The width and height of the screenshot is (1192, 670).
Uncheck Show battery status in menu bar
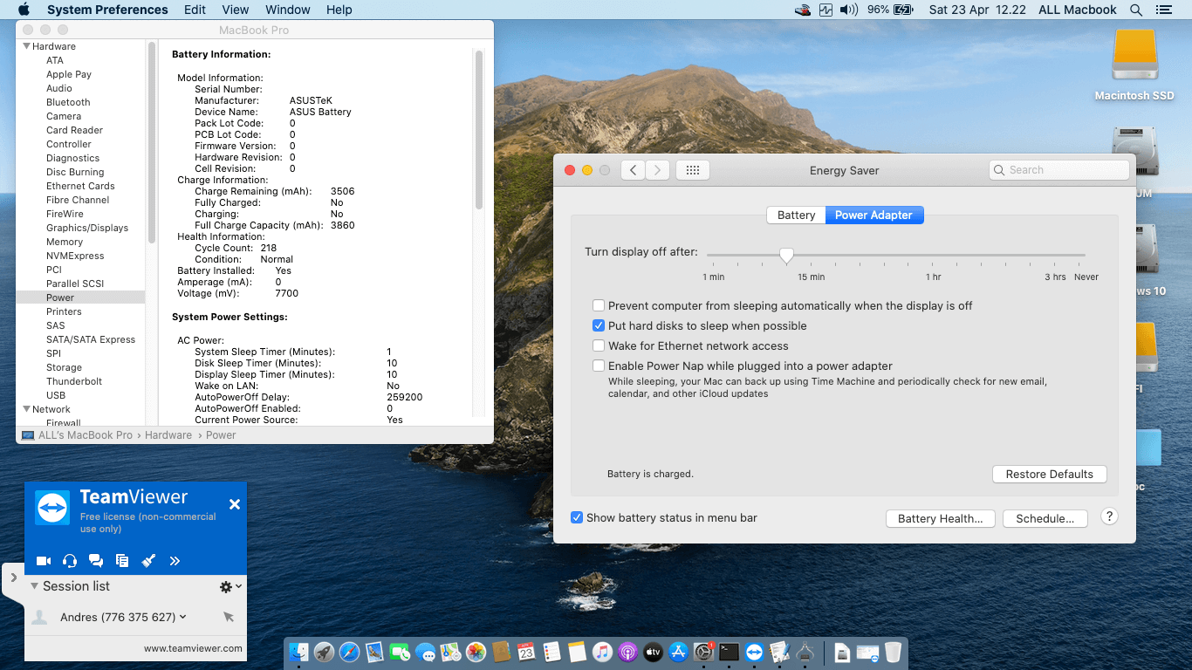click(577, 517)
